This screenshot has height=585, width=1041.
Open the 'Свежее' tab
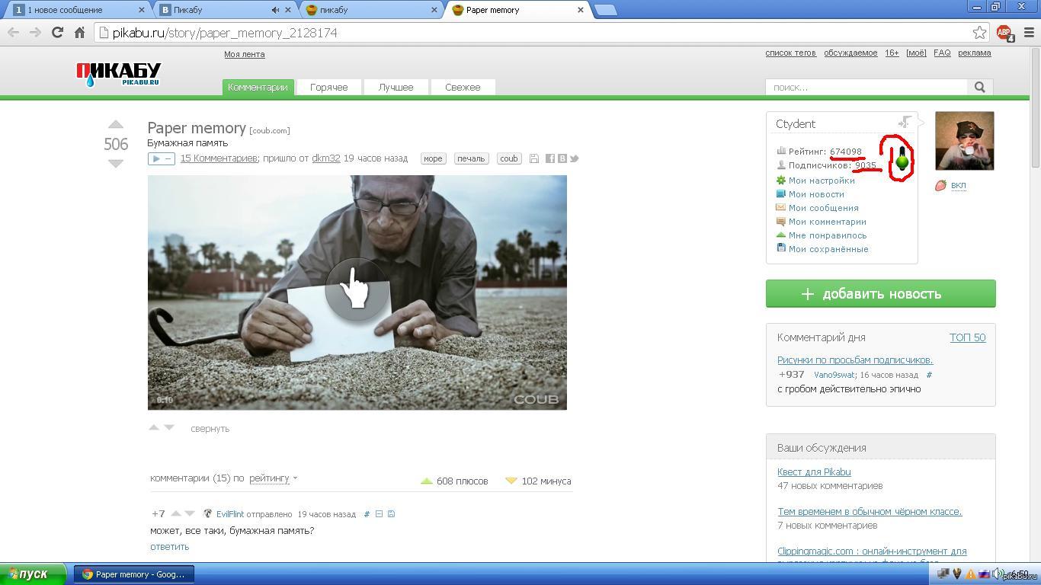tap(463, 88)
